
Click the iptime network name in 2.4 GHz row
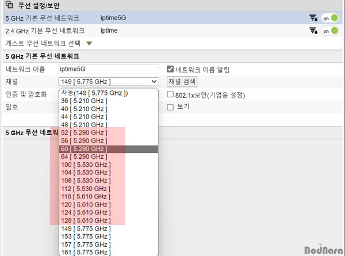pos(109,30)
